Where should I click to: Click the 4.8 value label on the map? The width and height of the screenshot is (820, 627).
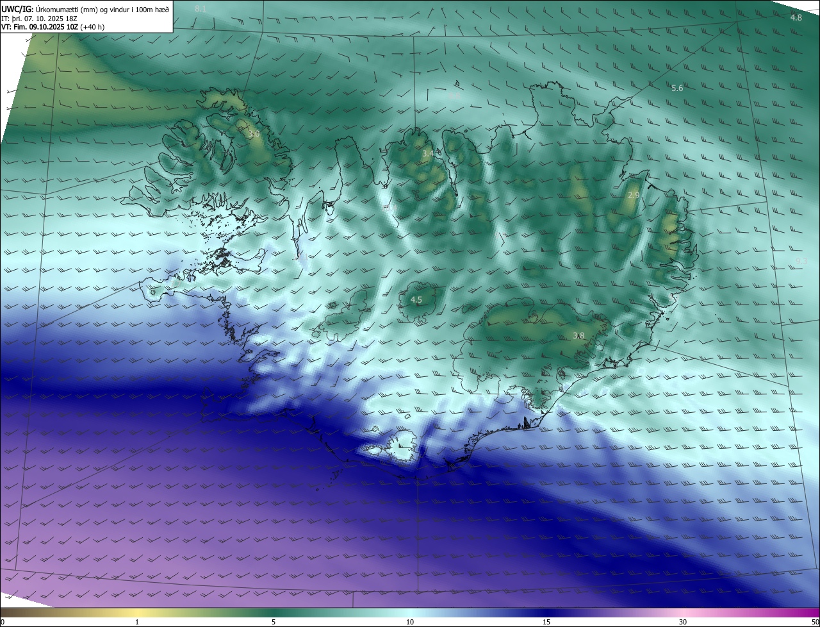click(x=796, y=18)
